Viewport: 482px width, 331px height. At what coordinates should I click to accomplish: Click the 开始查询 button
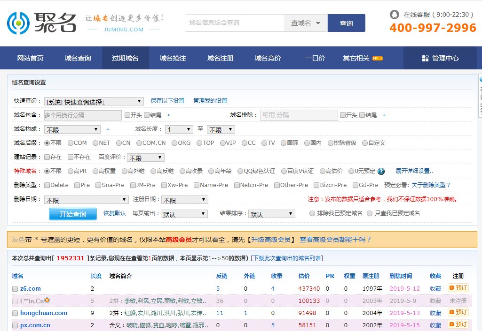[72, 213]
